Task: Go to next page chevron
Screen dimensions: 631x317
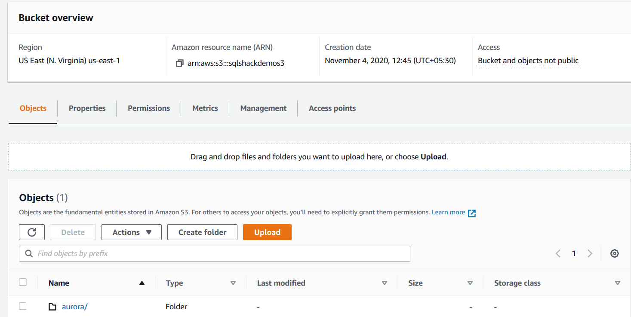Action: (590, 253)
